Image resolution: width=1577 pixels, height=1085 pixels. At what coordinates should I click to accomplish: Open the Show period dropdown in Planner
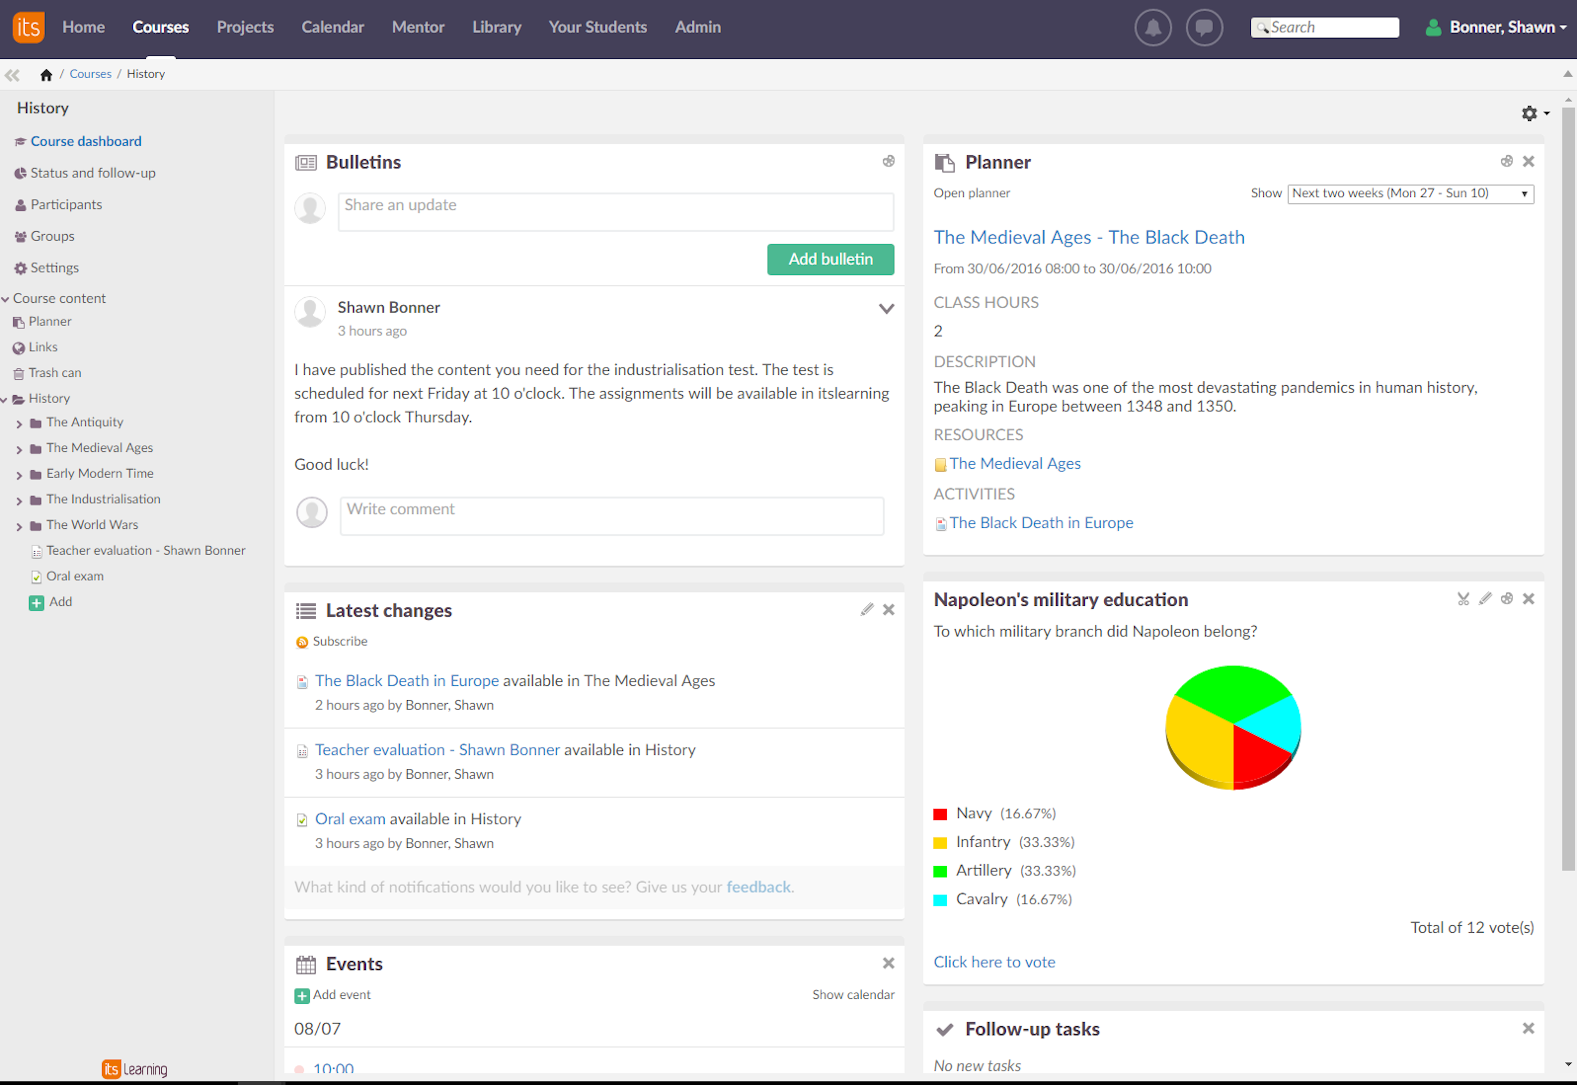pyautogui.click(x=1410, y=193)
